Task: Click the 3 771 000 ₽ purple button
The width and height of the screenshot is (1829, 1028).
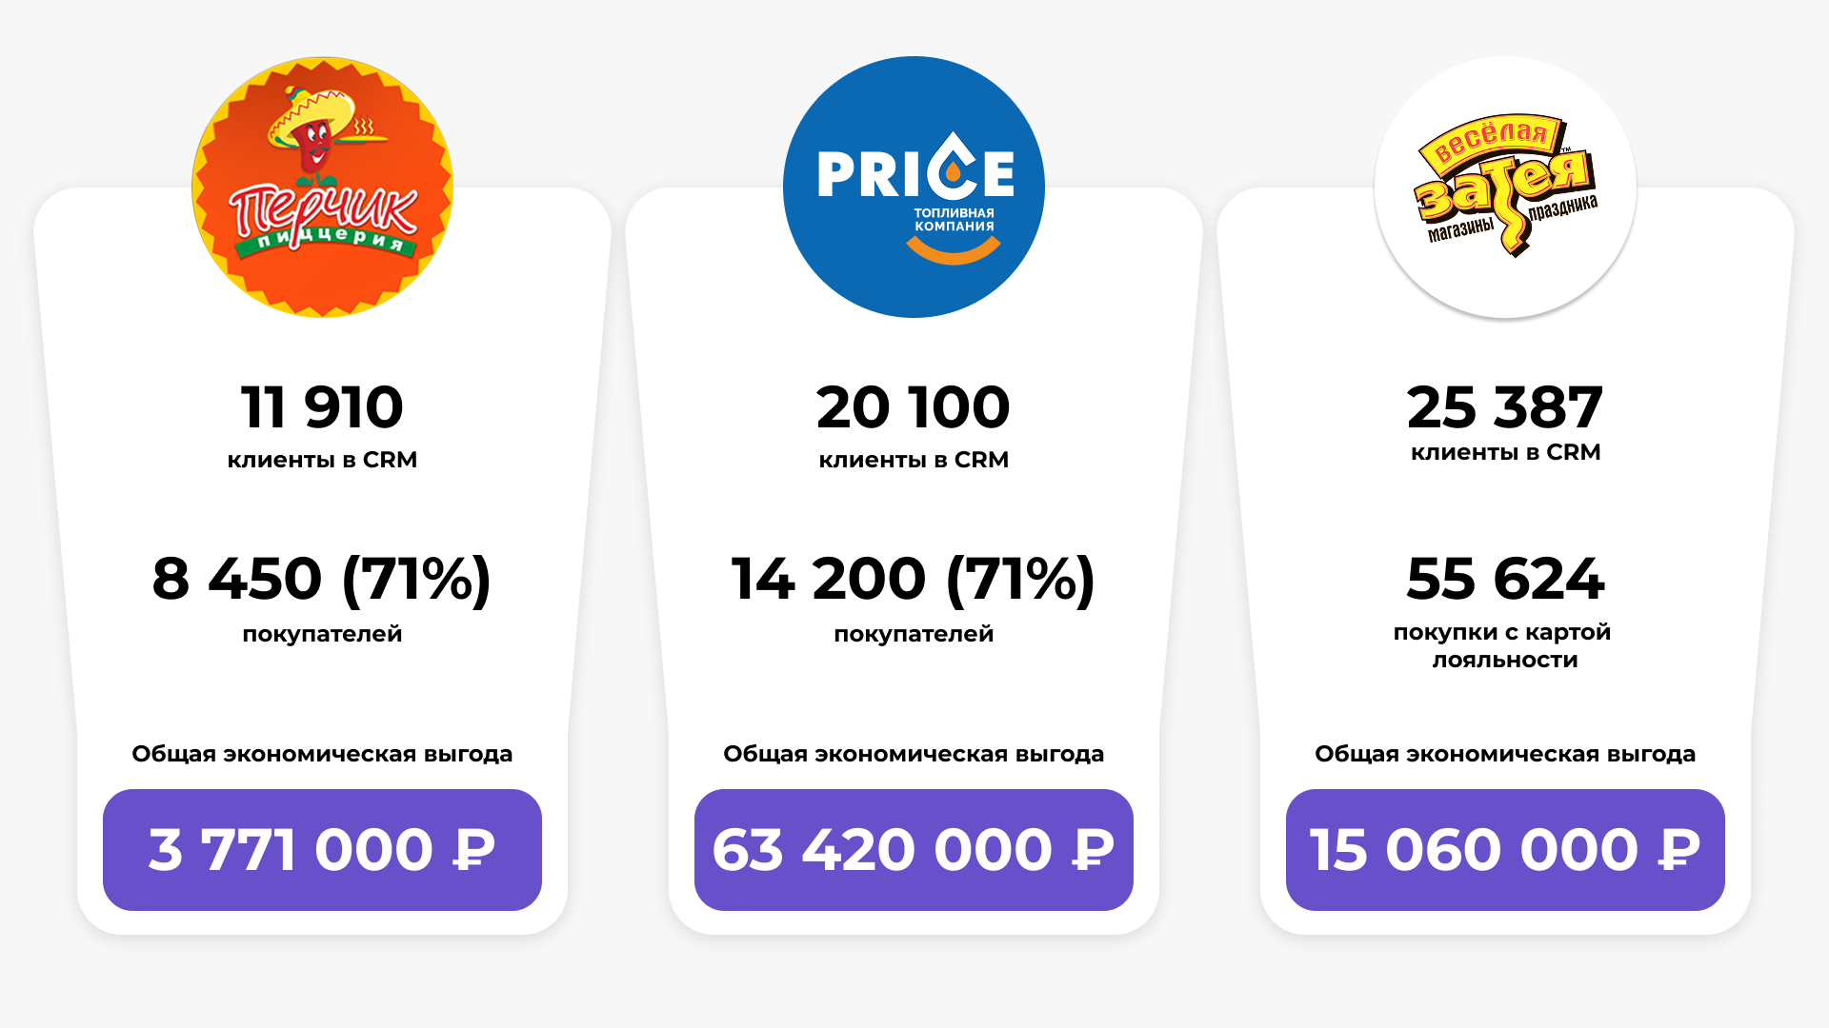Action: point(322,850)
